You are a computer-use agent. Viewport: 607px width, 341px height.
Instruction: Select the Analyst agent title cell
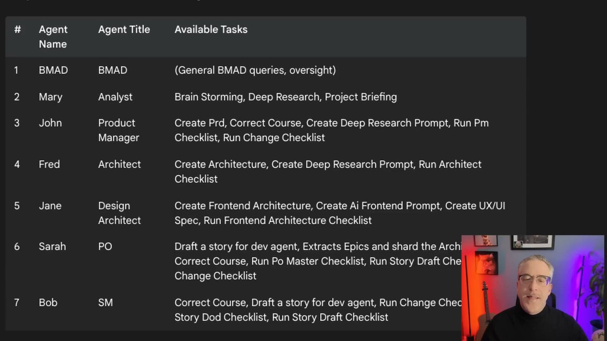click(x=115, y=97)
